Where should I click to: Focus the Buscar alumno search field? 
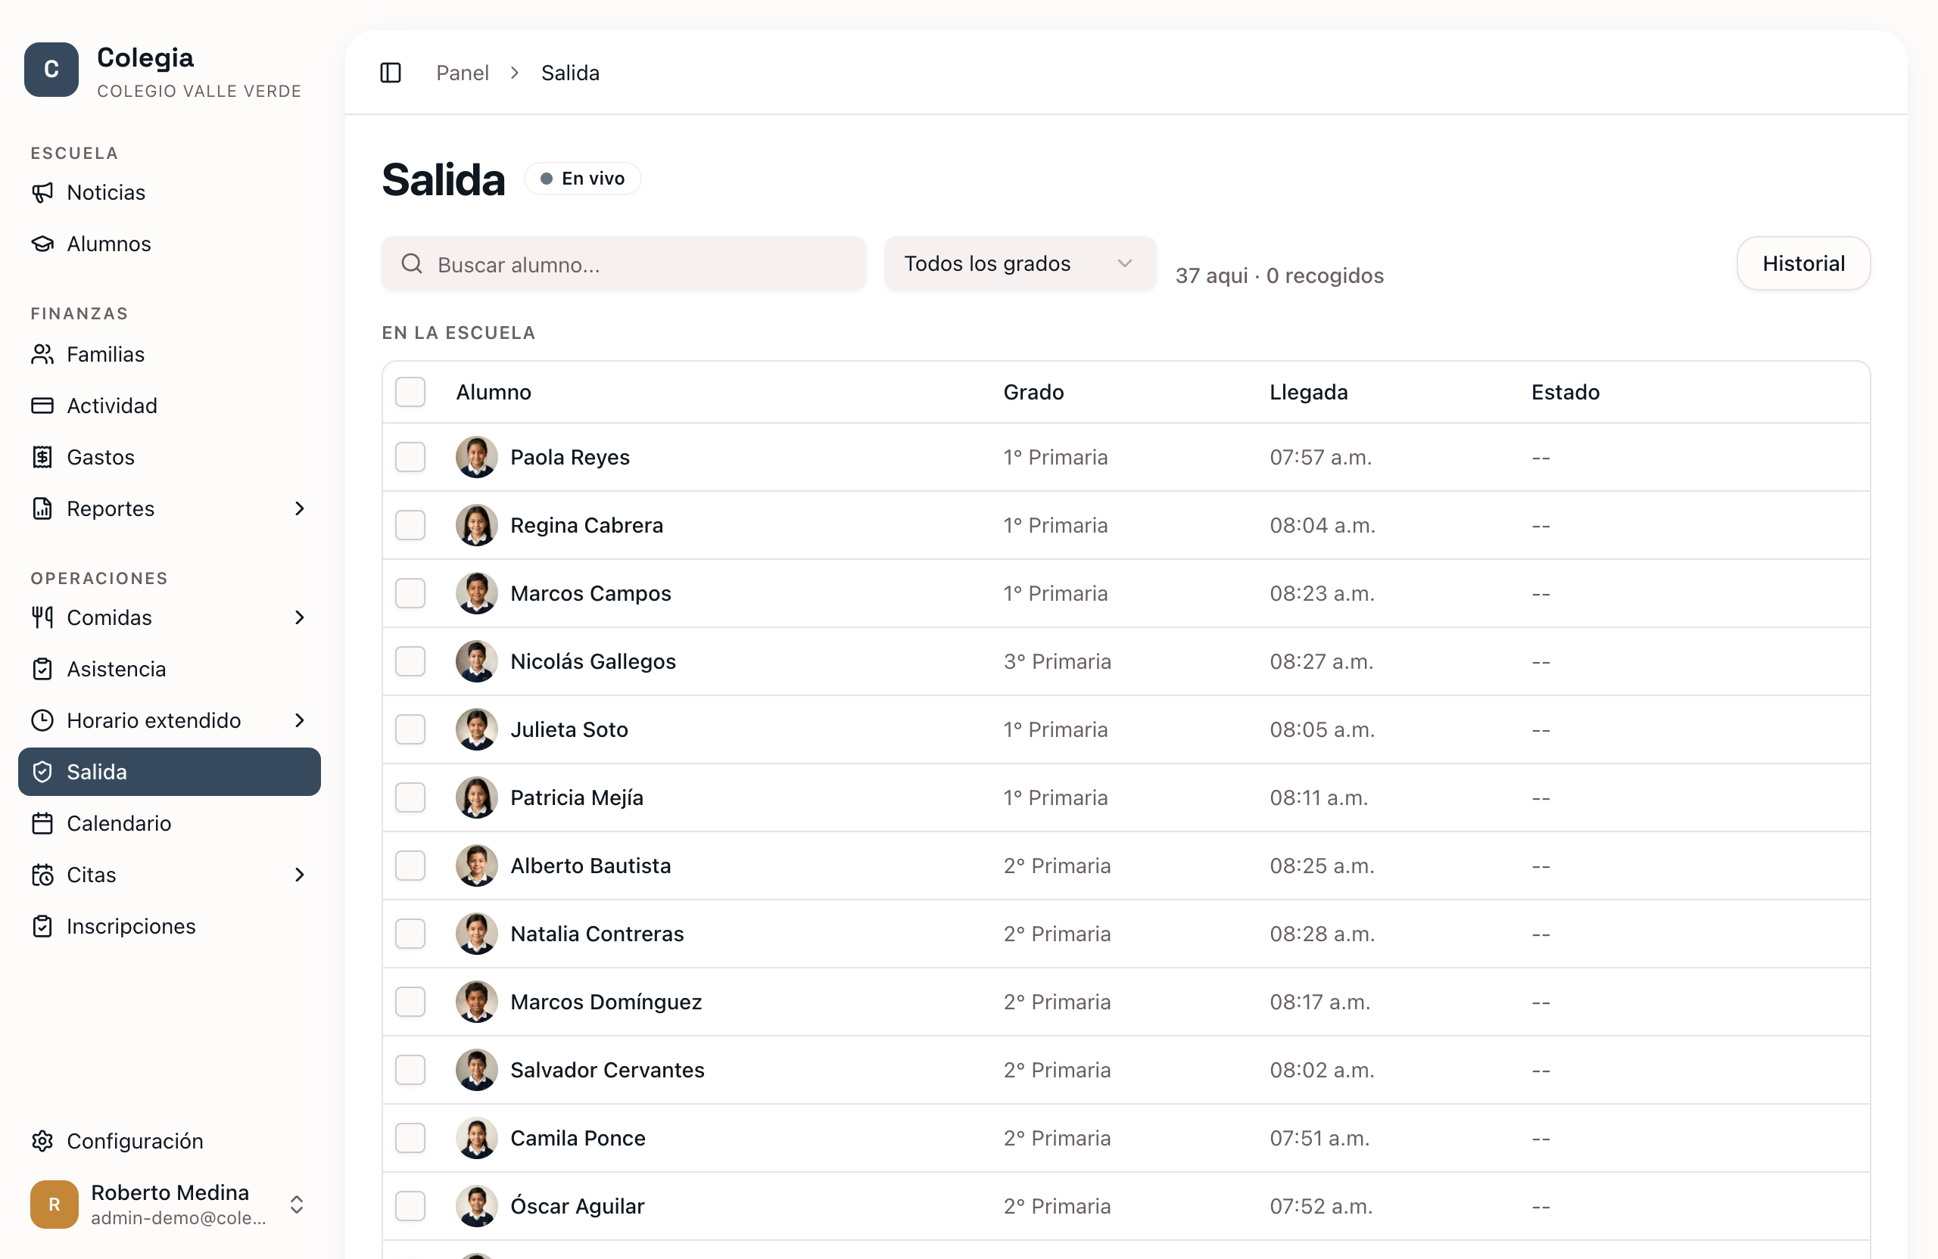point(624,264)
